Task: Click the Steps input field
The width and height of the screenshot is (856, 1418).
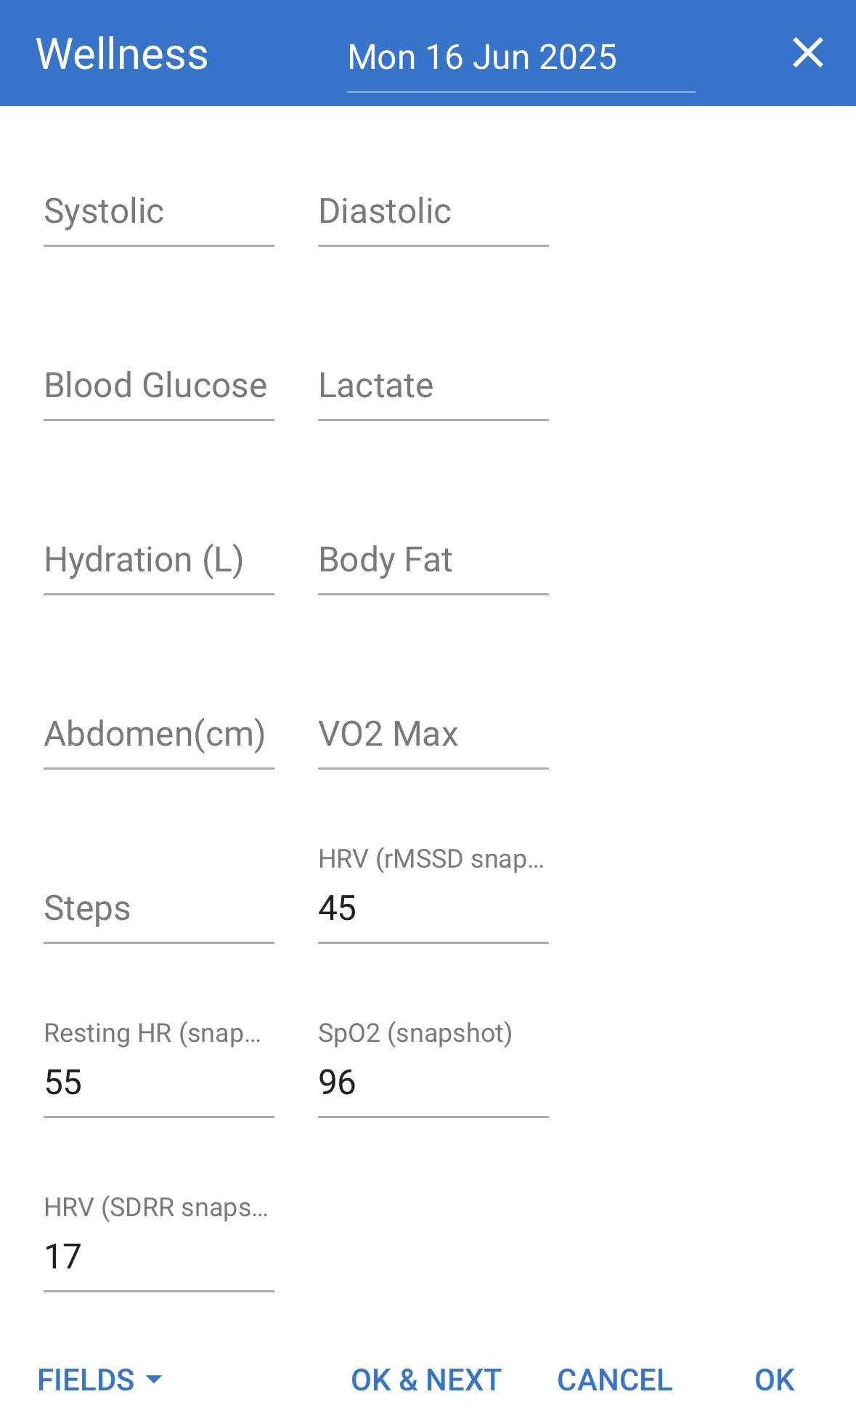Action: tap(158, 909)
